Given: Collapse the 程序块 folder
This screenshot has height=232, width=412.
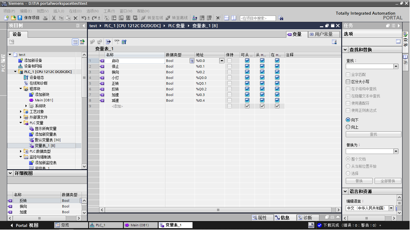Looking at the screenshot, I should pos(21,89).
